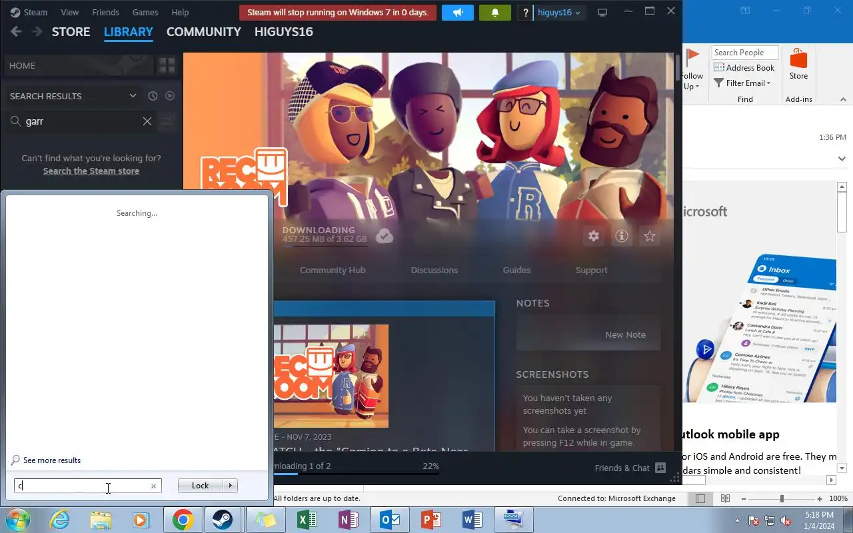Click the Steam download progress bar
The width and height of the screenshot is (853, 533).
(x=356, y=474)
